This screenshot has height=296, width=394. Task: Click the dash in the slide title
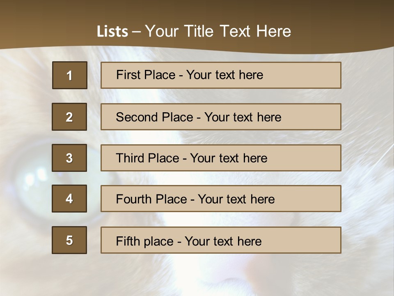pyautogui.click(x=136, y=31)
